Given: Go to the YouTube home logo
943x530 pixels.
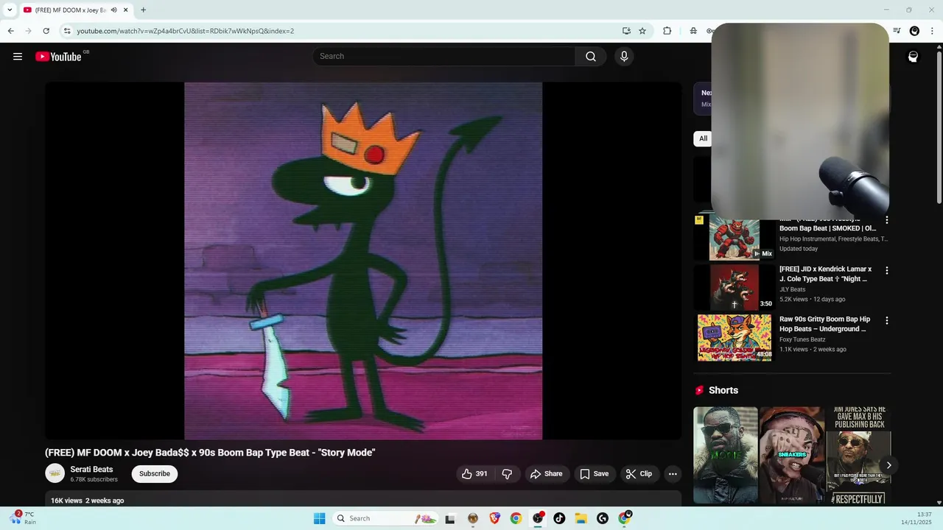Looking at the screenshot, I should point(58,57).
